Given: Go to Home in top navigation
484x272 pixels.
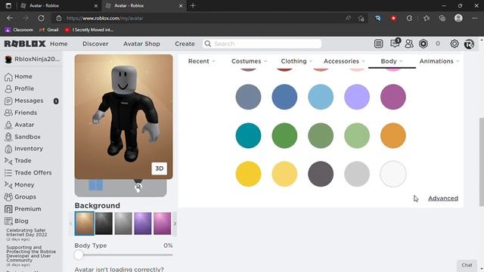Looking at the screenshot, I should (x=59, y=44).
